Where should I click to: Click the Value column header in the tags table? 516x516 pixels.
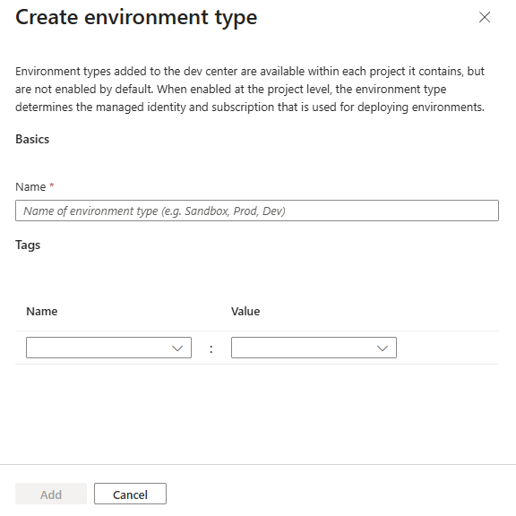[x=245, y=312]
